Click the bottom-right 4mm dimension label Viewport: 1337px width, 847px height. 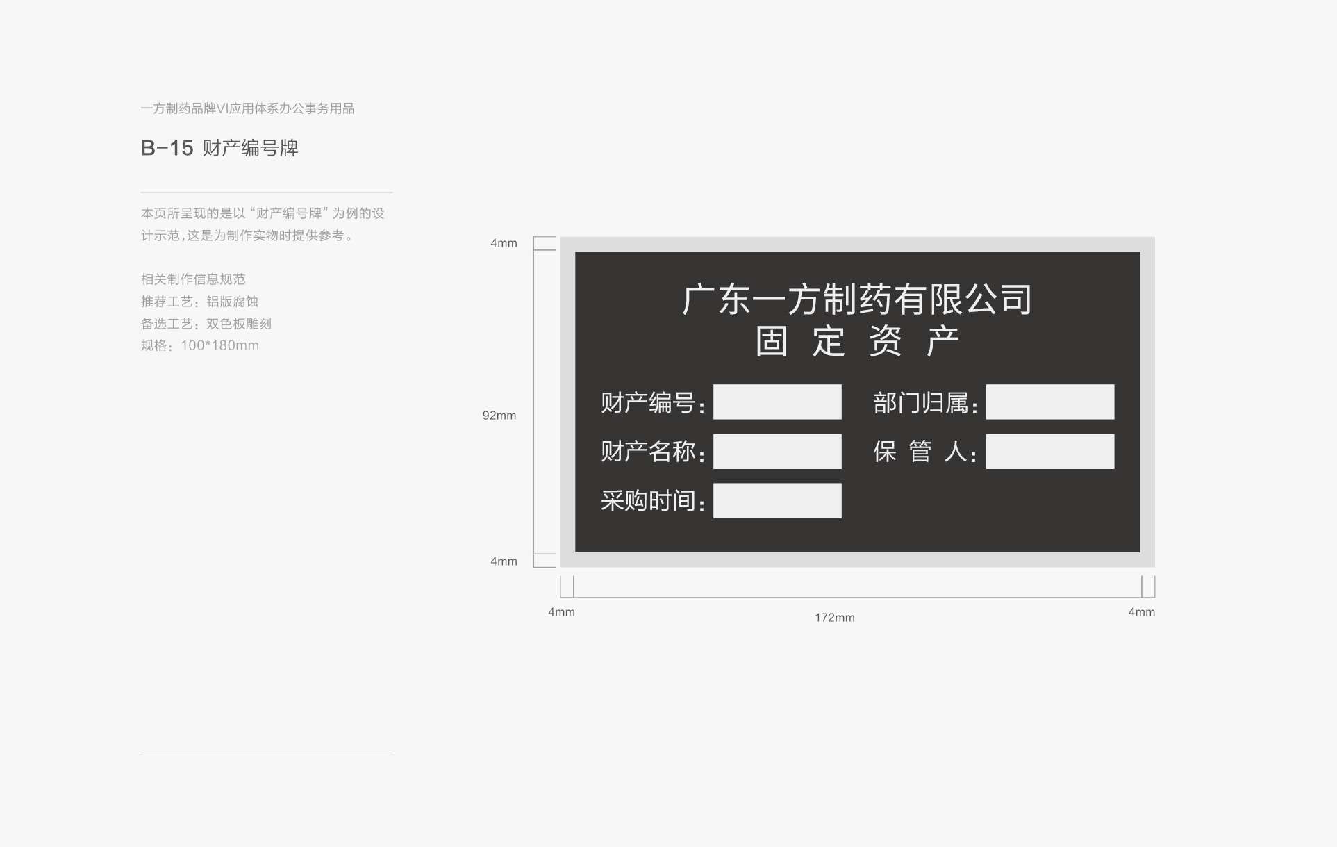tap(1142, 612)
